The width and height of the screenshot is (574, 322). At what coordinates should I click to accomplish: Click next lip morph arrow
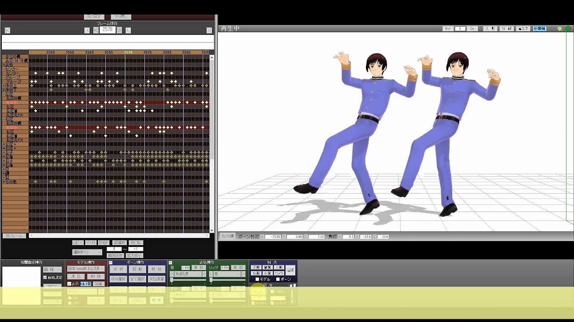point(244,274)
